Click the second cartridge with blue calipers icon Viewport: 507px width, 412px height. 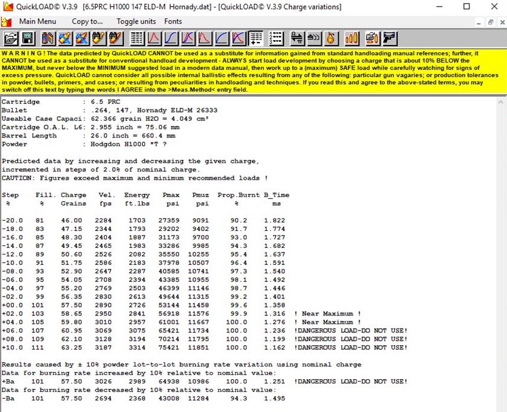82,38
